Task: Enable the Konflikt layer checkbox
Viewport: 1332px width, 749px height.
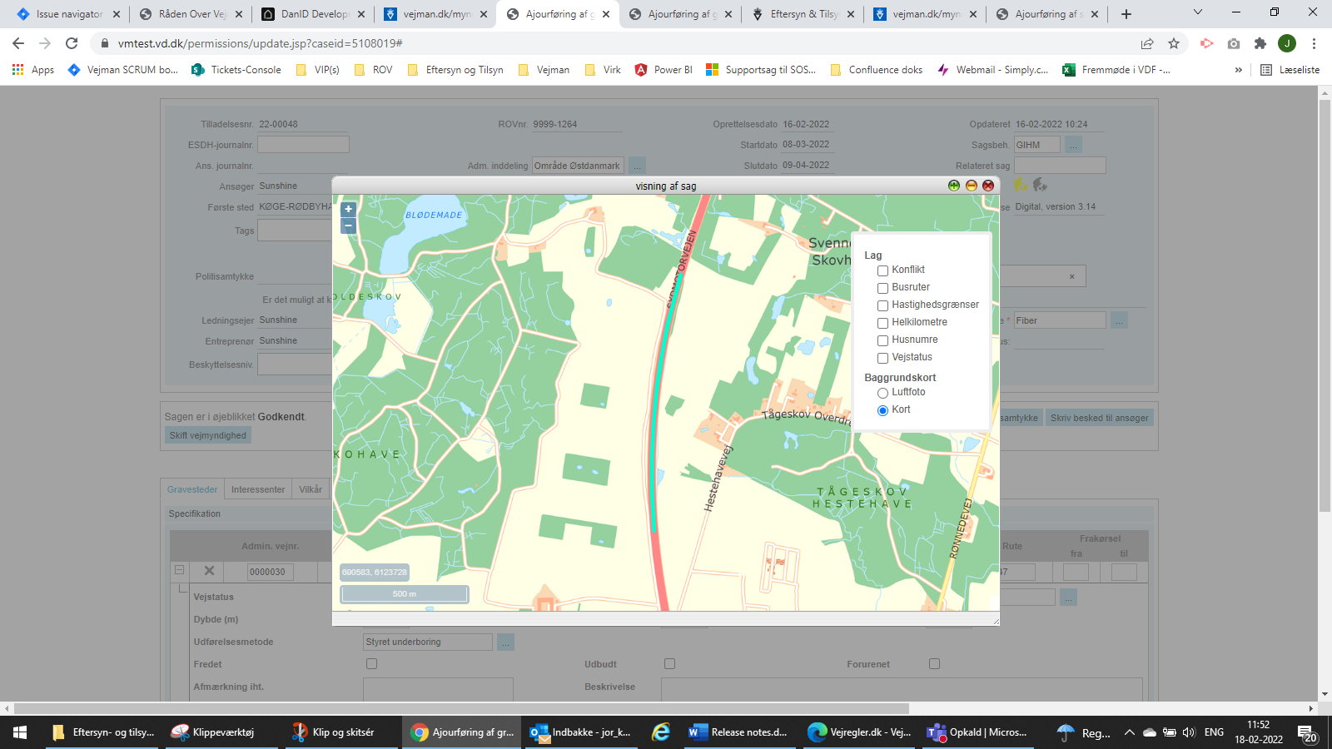Action: point(882,270)
